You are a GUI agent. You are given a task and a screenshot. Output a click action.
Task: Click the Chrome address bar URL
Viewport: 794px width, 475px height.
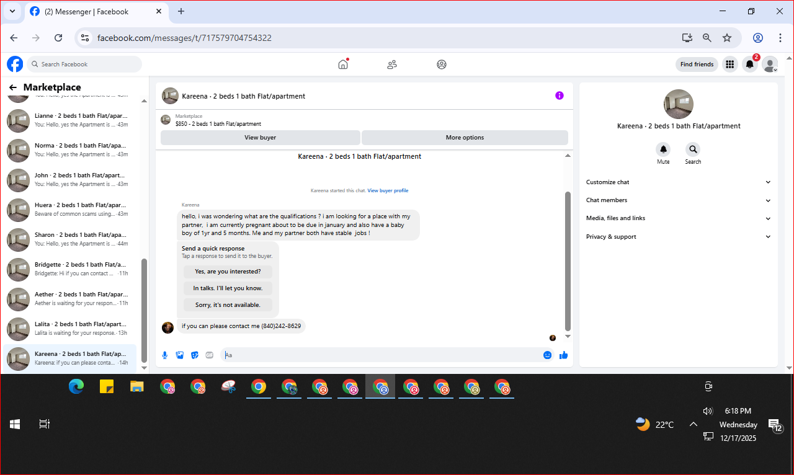click(184, 38)
